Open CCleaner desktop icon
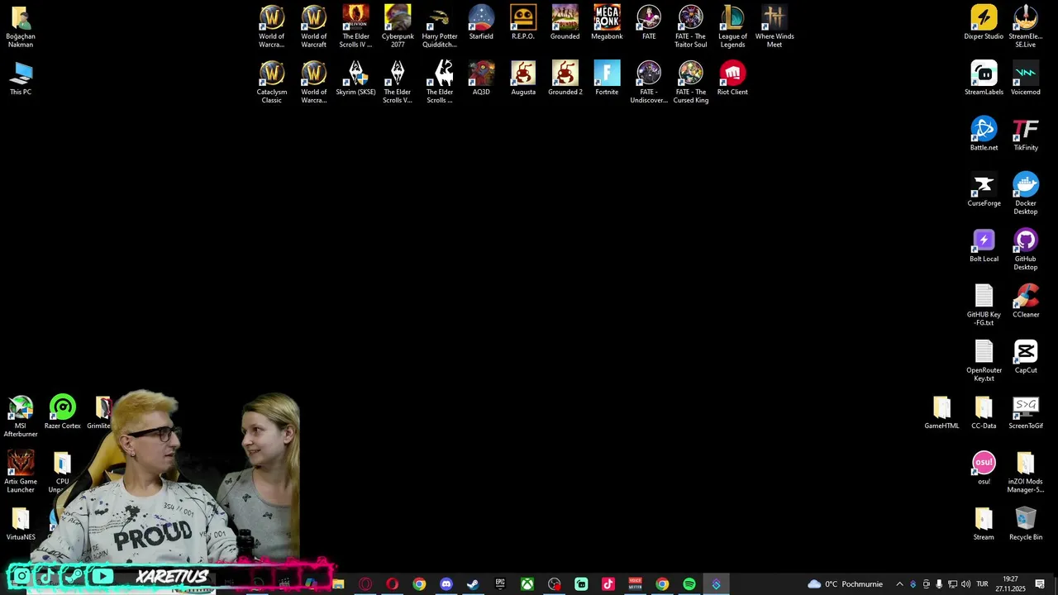This screenshot has width=1058, height=595. [x=1026, y=300]
